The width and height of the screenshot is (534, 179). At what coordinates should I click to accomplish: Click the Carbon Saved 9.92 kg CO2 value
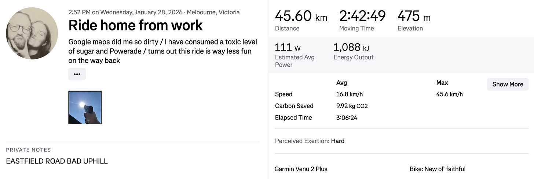pos(352,106)
